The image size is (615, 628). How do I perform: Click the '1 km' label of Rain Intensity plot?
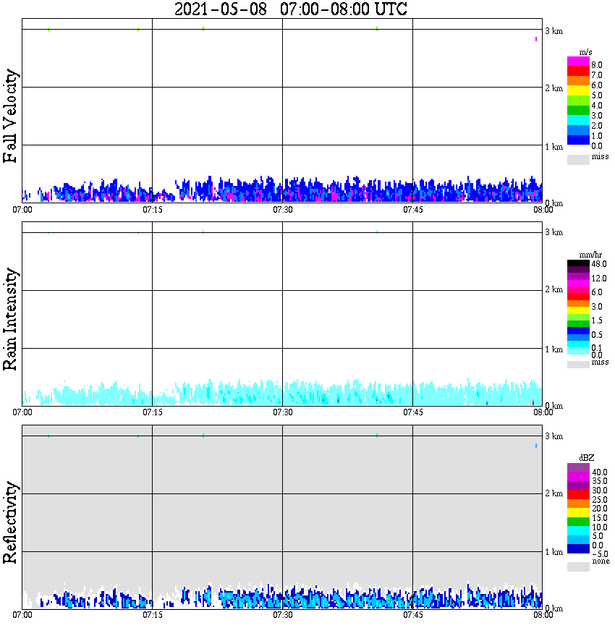[554, 349]
